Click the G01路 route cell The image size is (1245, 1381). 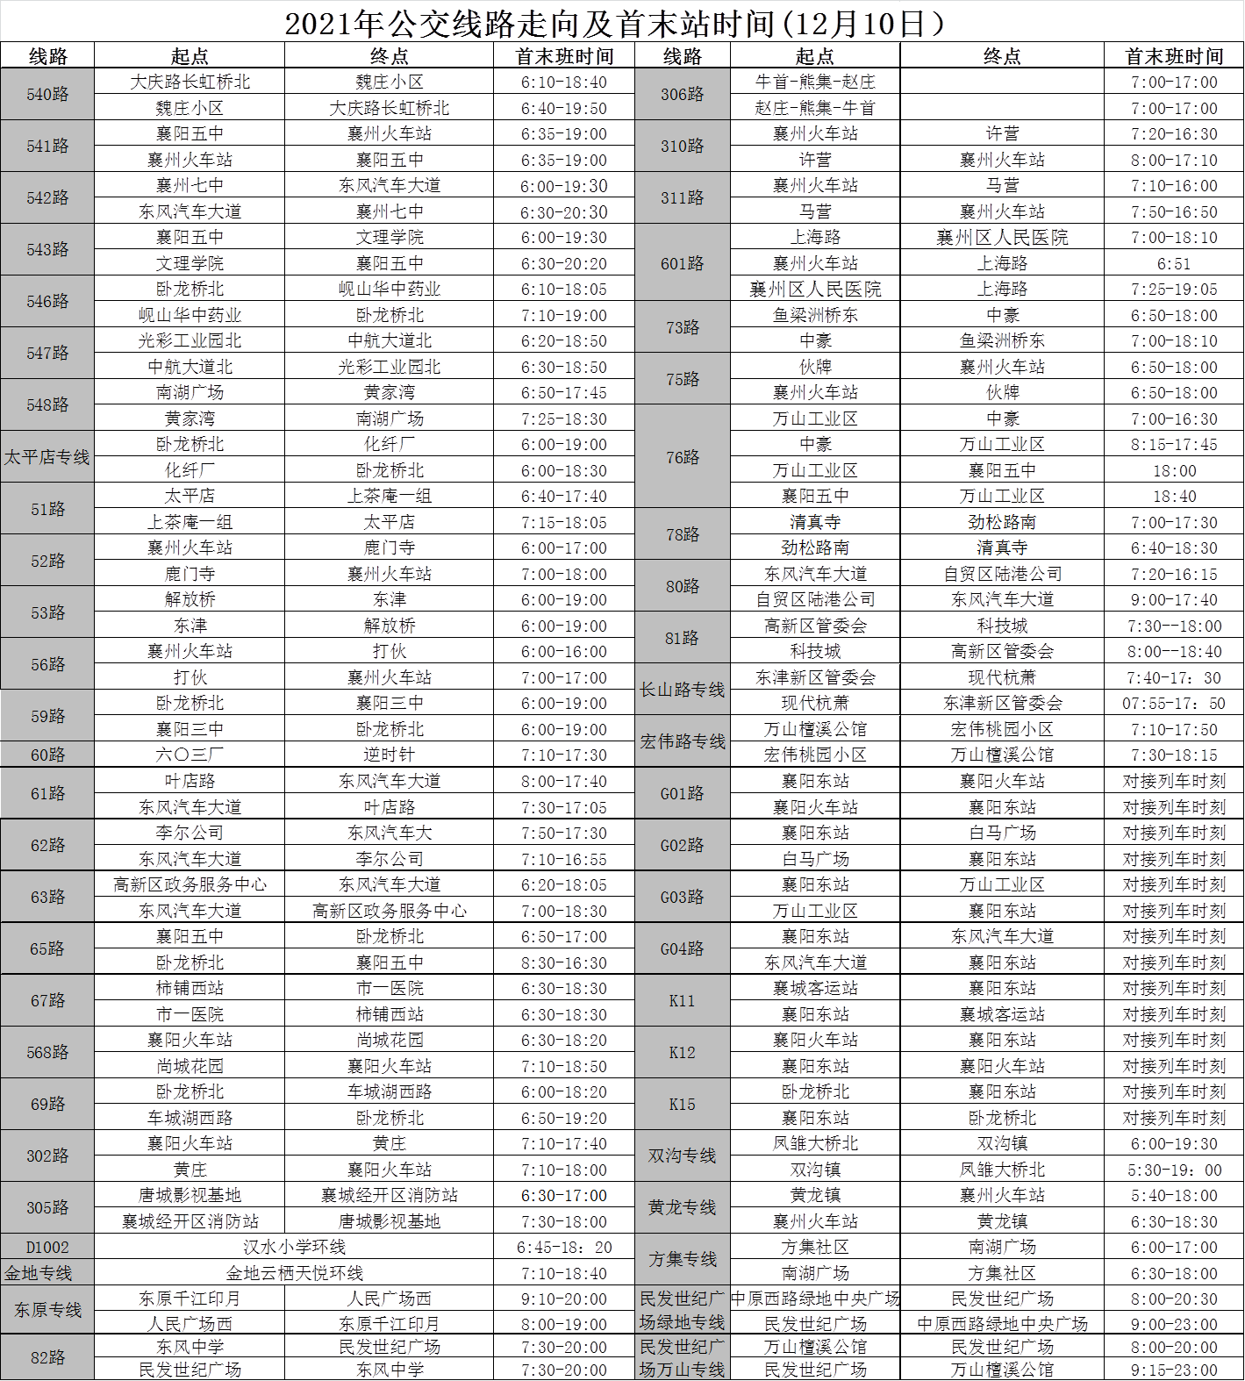coord(682,793)
